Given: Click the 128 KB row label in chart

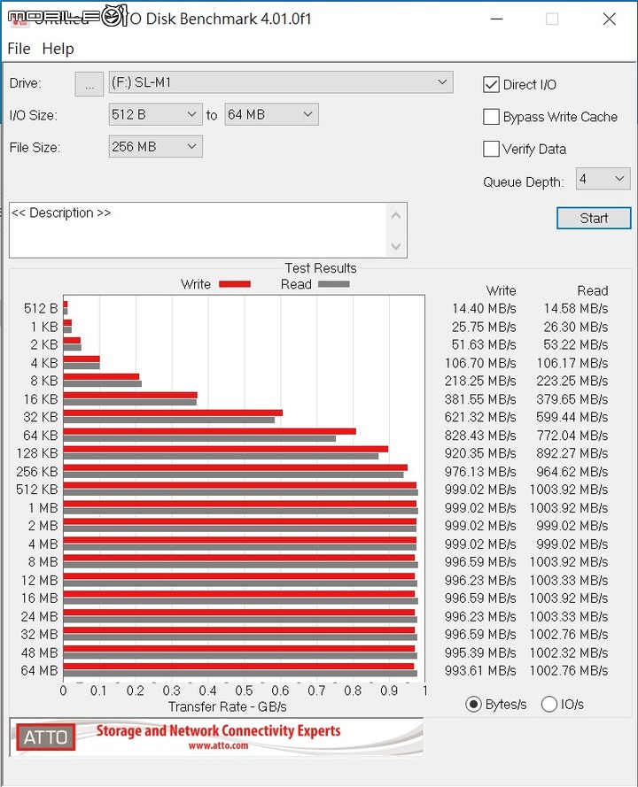Looking at the screenshot, I should 37,453.
